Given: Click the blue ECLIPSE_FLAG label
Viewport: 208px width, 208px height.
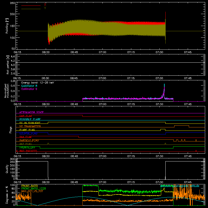Looking at the screenshot, I should [x=28, y=133].
